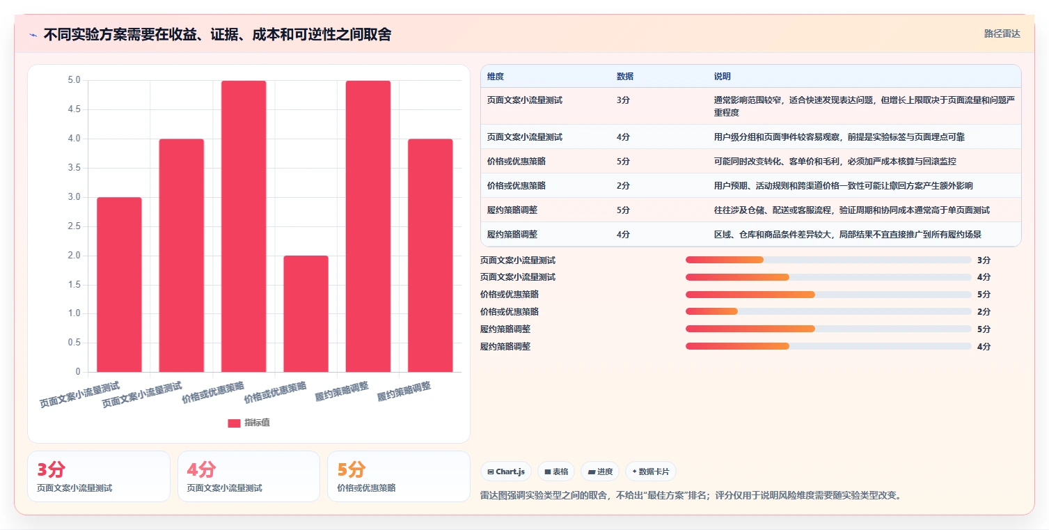Click the 4分 progress bar for 履约策略调整
This screenshot has height=530, width=1049.
click(x=828, y=346)
